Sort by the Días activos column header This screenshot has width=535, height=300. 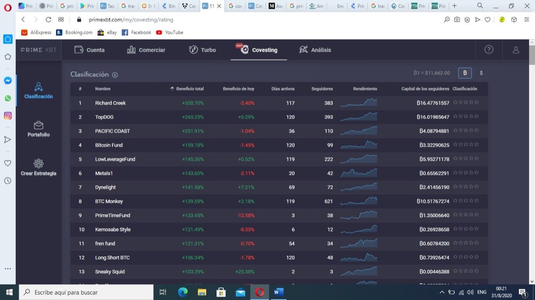pyautogui.click(x=283, y=89)
